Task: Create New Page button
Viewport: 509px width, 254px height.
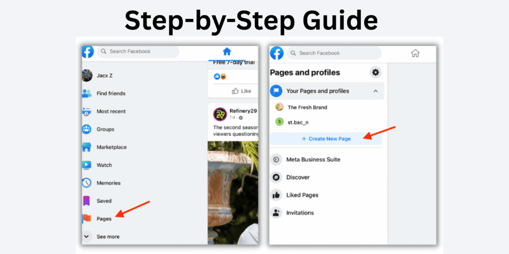Action: pyautogui.click(x=326, y=139)
